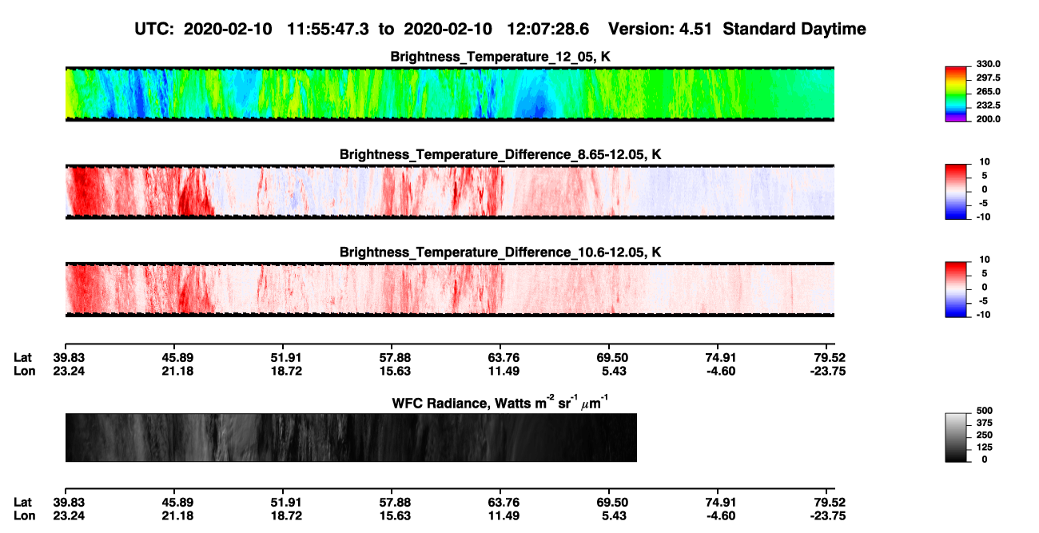The width and height of the screenshot is (1039, 533).
Task: Select the 'Standard Daytime' label in the title
Action: 793,30
